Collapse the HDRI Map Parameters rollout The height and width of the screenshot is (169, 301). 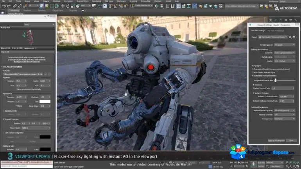pos(11,67)
